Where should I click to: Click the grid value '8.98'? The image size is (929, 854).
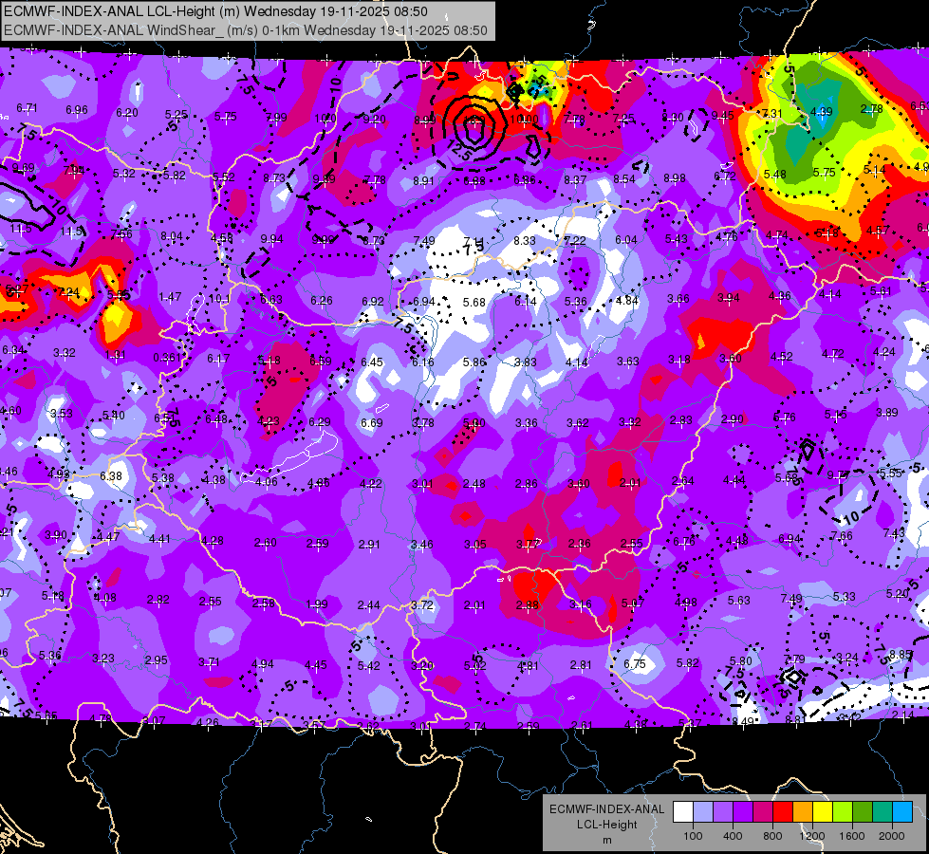[x=675, y=177]
